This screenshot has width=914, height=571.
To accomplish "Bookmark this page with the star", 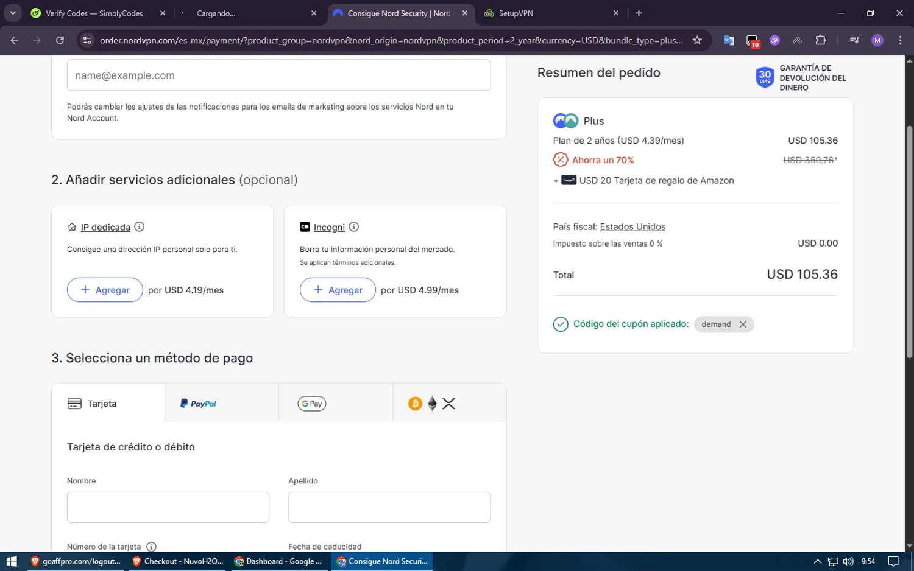I will (697, 40).
